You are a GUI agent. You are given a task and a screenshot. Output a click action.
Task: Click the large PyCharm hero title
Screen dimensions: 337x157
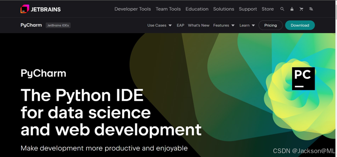[x=43, y=74]
